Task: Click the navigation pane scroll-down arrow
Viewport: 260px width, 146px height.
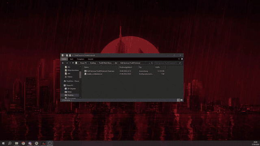Action: tap(80, 97)
